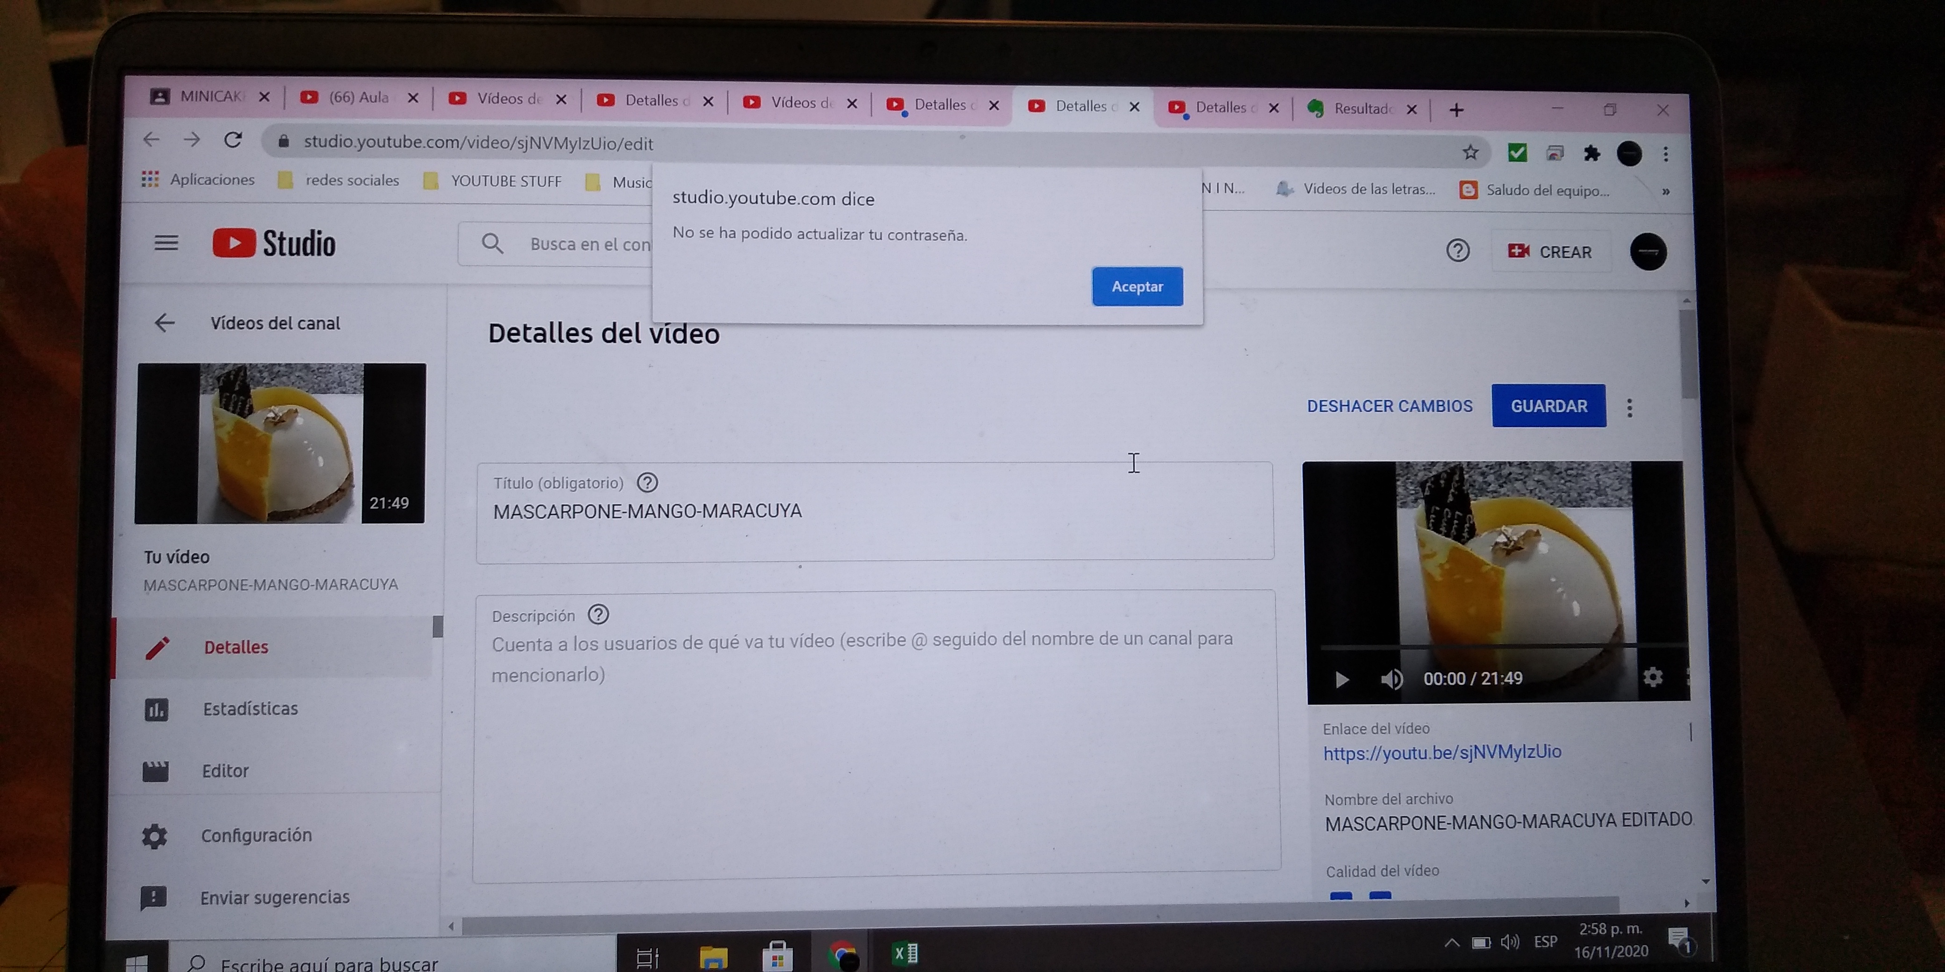Click Enviar sugerencias in the sidebar
1945x972 pixels.
(275, 897)
